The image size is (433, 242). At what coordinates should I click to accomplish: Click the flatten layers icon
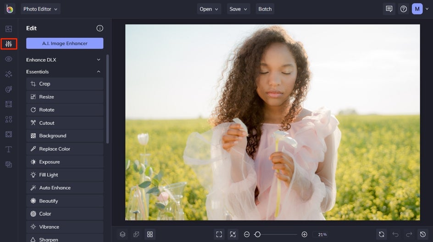pyautogui.click(x=136, y=234)
